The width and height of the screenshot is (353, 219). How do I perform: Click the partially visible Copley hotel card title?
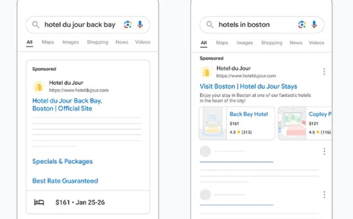click(320, 114)
